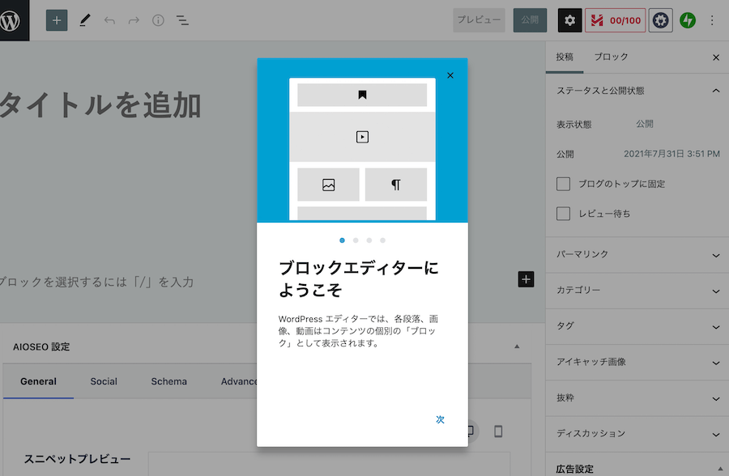Screen dimensions: 729x476
Task: Open the document info details icon
Action: pyautogui.click(x=158, y=20)
